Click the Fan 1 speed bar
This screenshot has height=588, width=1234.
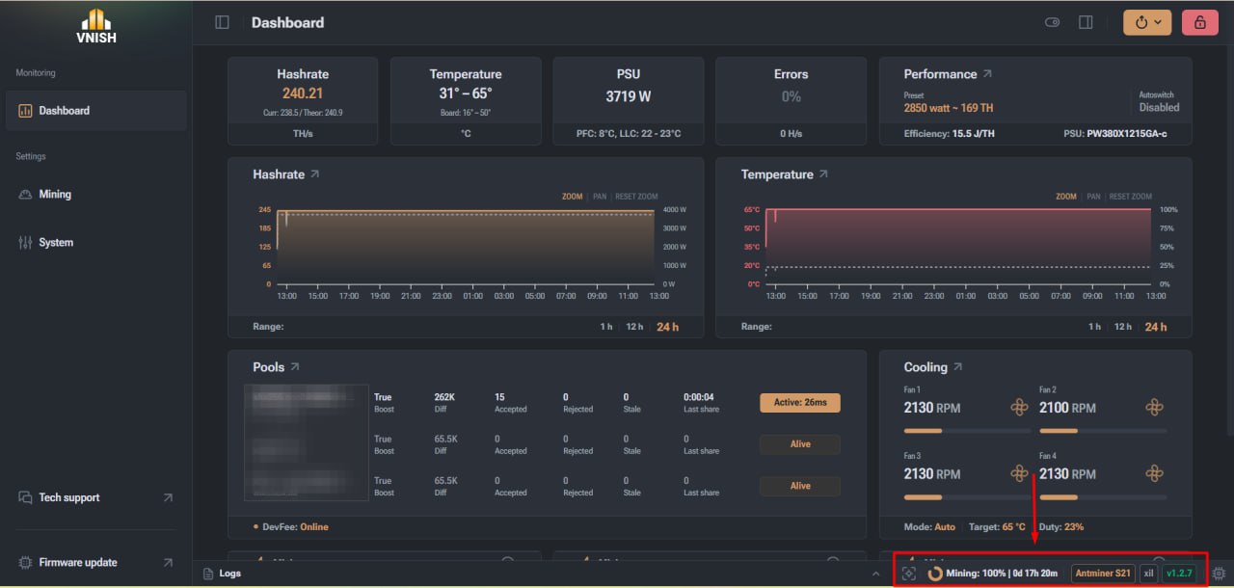tap(967, 431)
